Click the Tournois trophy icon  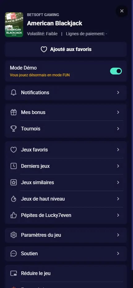(13, 129)
